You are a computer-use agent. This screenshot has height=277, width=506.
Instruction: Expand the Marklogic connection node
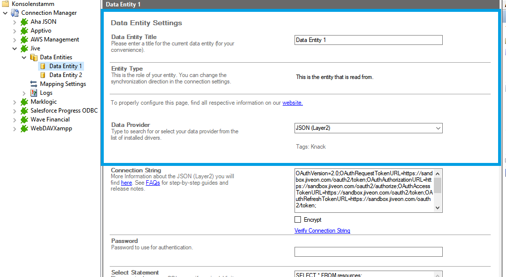15,102
